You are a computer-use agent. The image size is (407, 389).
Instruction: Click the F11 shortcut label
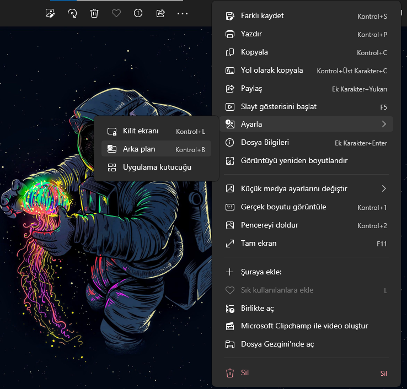(x=382, y=244)
